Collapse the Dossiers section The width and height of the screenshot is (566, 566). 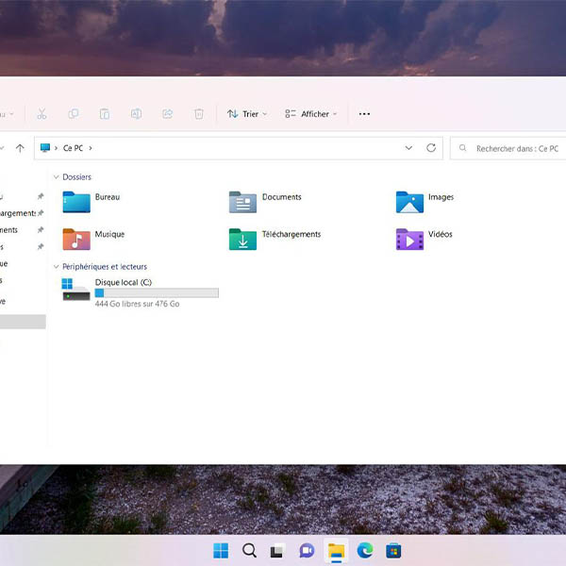(x=57, y=177)
